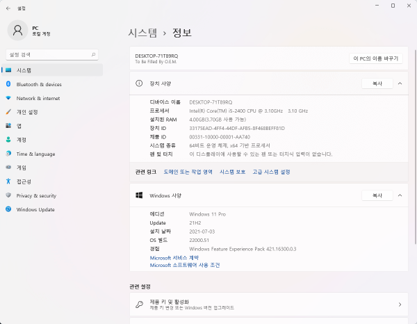
Task: Click the vertical scrollbar on the right
Action: [x=415, y=146]
